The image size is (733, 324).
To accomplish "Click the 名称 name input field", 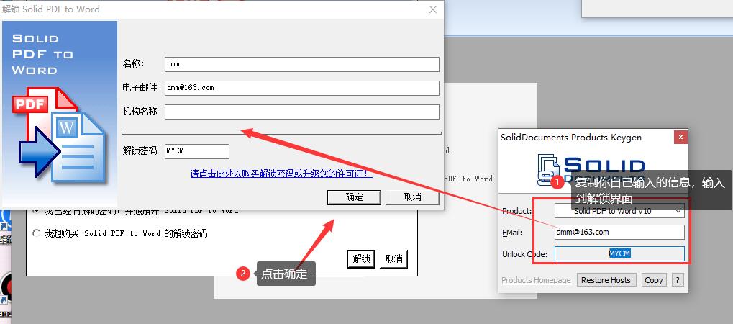I will tap(302, 64).
